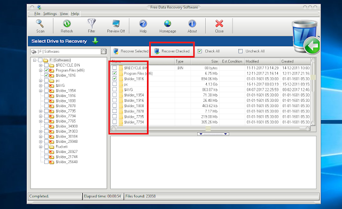
Task: Expand the Rudseti tree node
Action: 41,147
